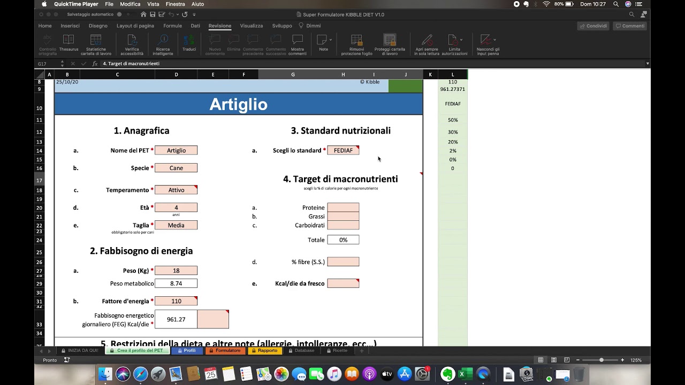This screenshot has height=385, width=685.
Task: Click Proteggi cartella di lavoro
Action: coord(390,44)
